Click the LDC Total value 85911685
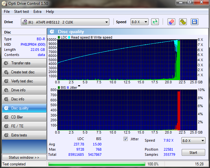This screenshot has width=210, height=168. coord(76,154)
